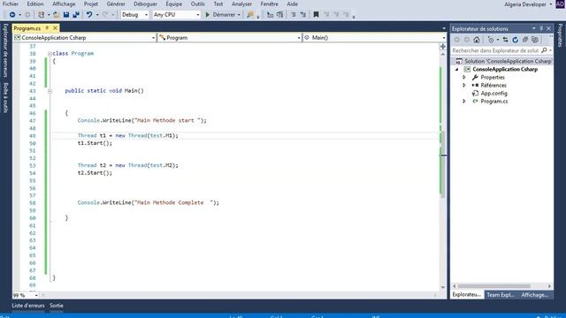Viewport: 566px width, 318px height.
Task: Click the Navigate Backward toolbar icon
Action: [x=12, y=15]
